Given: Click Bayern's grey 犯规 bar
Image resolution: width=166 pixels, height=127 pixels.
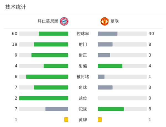Looking at the screenshot, I should [57, 109].
